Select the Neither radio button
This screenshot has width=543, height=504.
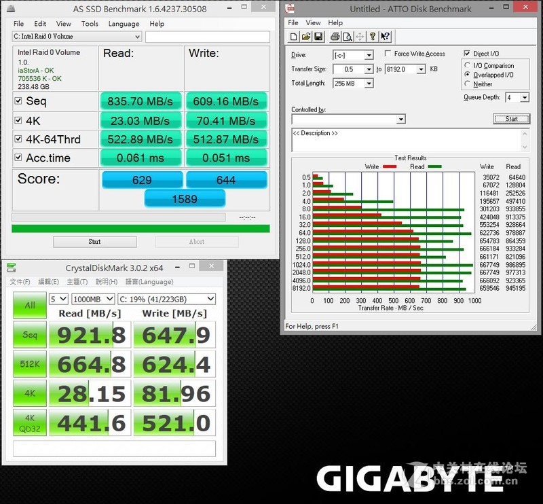click(x=467, y=84)
